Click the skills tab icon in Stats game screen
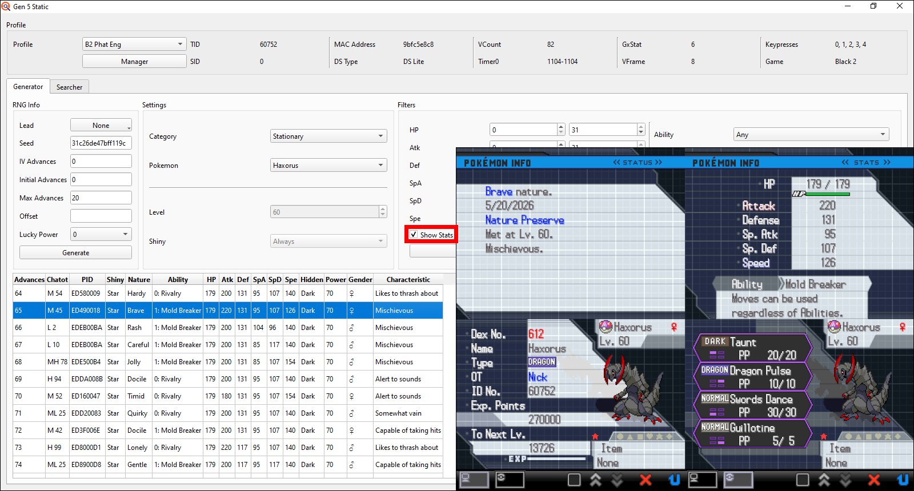 (738, 480)
